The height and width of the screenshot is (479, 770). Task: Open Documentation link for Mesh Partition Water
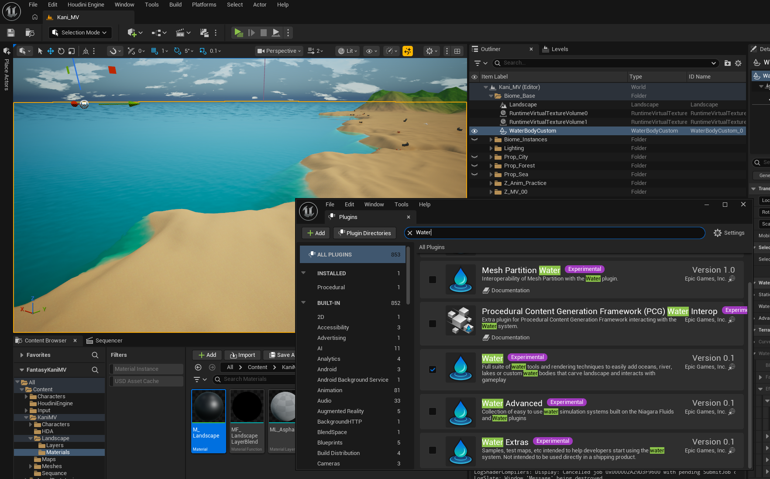[506, 291]
